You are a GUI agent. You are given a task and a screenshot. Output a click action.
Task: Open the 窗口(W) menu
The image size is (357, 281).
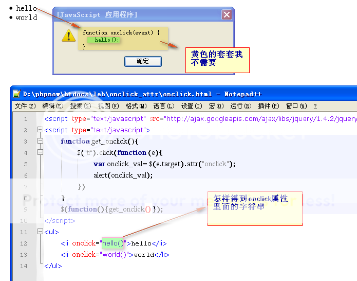(296, 106)
